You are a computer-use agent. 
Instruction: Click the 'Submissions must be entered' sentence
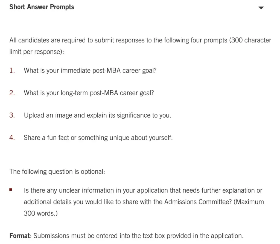coord(138,236)
